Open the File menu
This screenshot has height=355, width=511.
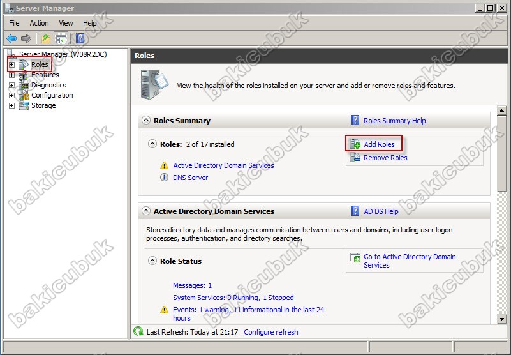pos(14,23)
